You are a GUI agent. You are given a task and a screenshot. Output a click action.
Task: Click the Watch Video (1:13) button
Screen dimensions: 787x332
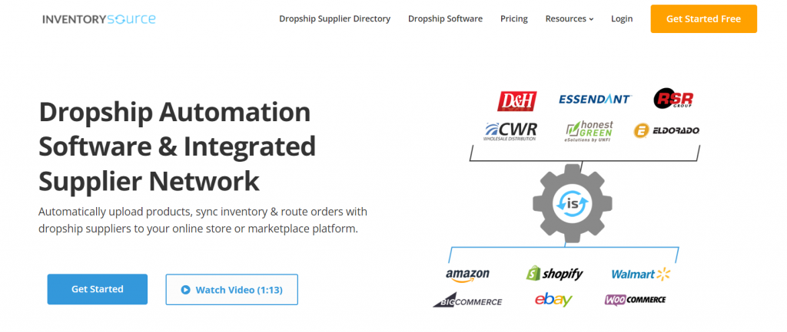click(x=232, y=289)
